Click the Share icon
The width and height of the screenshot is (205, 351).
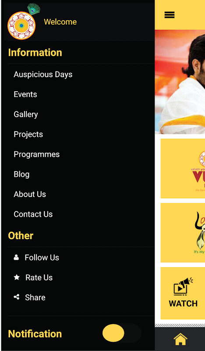pyautogui.click(x=16, y=297)
